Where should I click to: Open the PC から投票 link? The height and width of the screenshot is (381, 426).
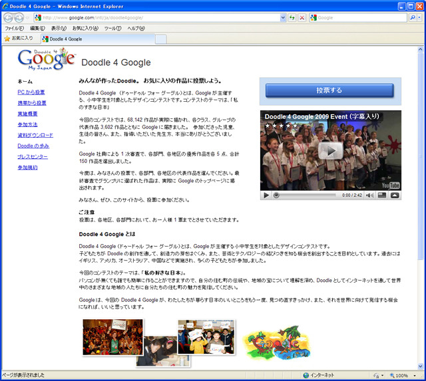click(x=31, y=92)
